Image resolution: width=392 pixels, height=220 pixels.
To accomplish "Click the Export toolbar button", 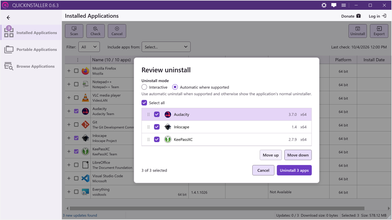I will pos(379,31).
